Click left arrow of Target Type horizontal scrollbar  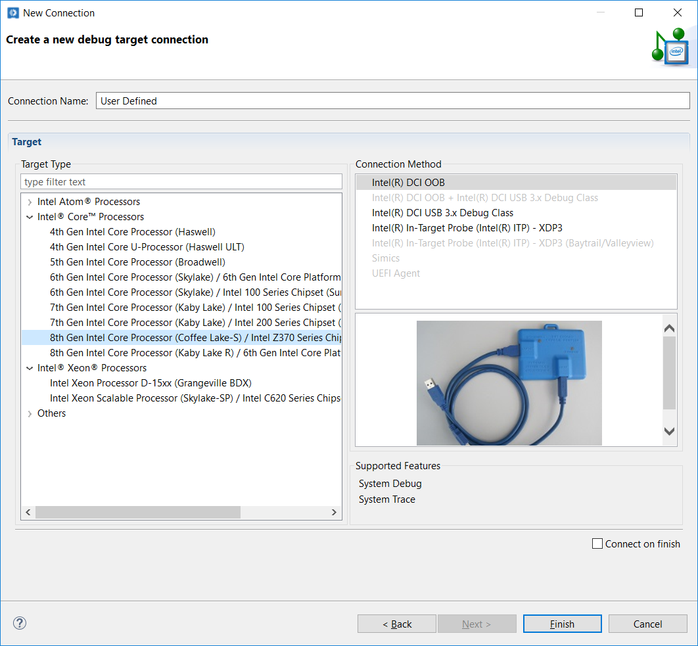[x=28, y=512]
